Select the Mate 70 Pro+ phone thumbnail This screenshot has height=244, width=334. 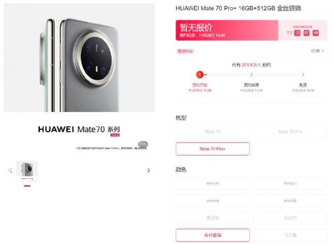pos(27,169)
